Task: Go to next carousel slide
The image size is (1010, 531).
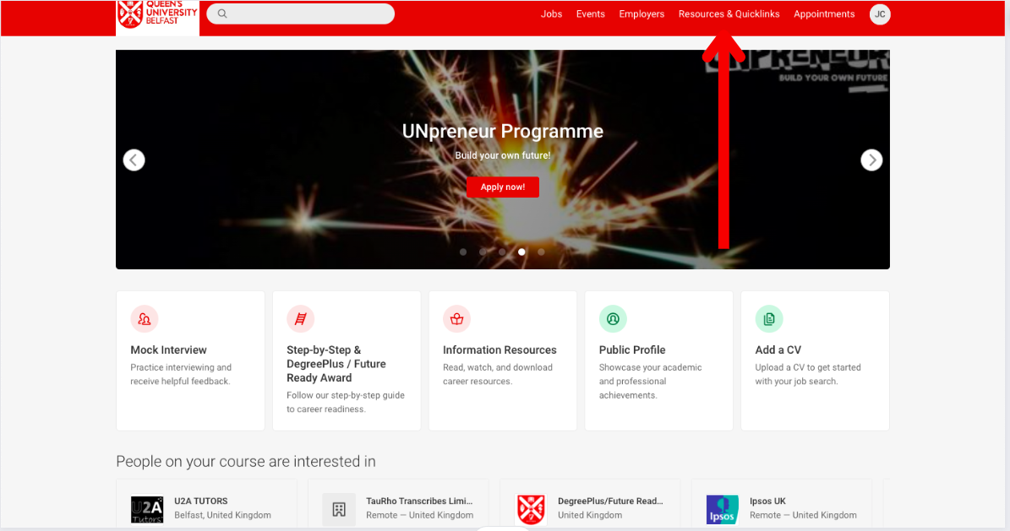Action: 871,160
